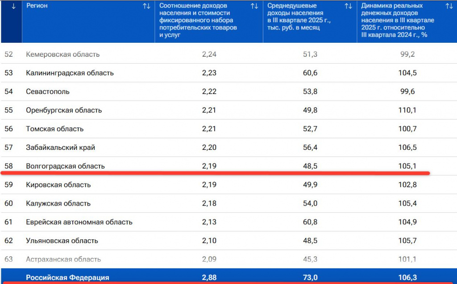Viewport: 457px width, 284px height.
Task: Click the 2,10 ratio for Ульяновская область
Action: click(x=209, y=241)
